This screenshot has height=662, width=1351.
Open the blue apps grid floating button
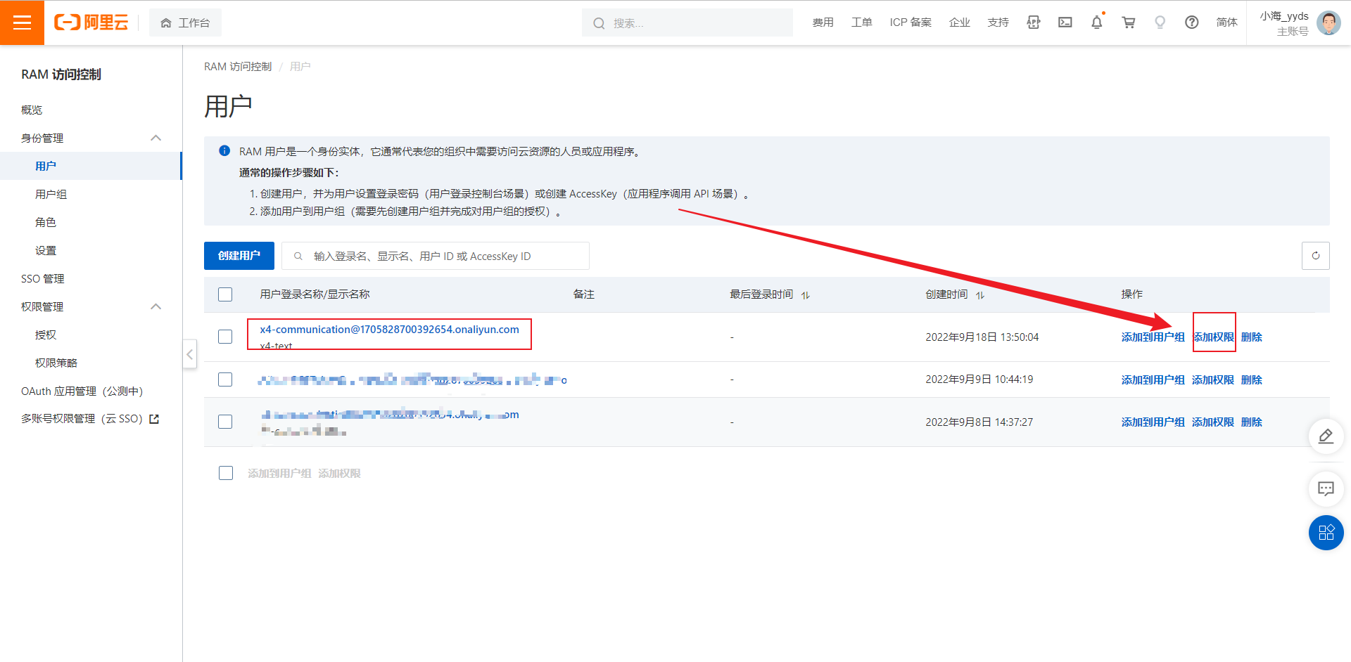click(1326, 533)
